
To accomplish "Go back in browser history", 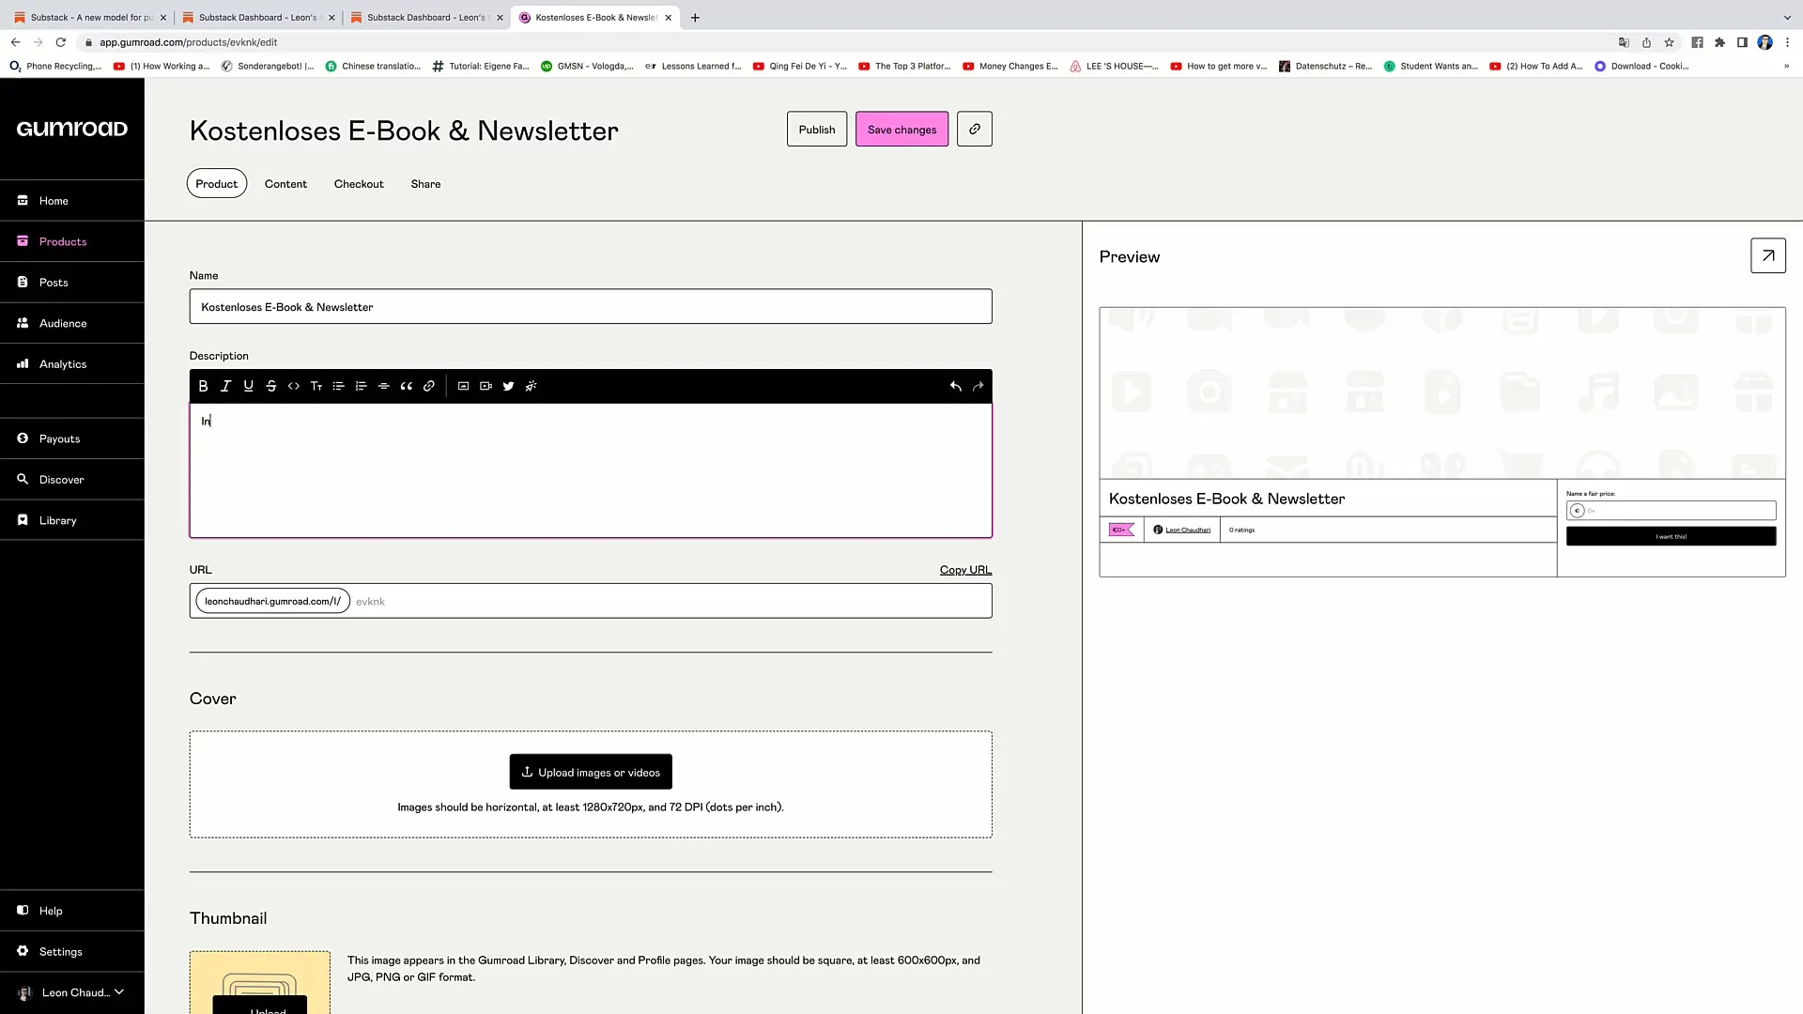I will (x=16, y=42).
